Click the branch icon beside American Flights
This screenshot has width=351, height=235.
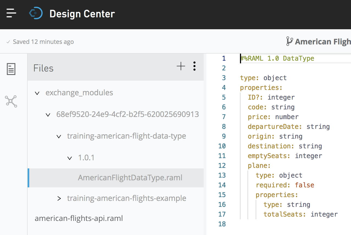[289, 41]
